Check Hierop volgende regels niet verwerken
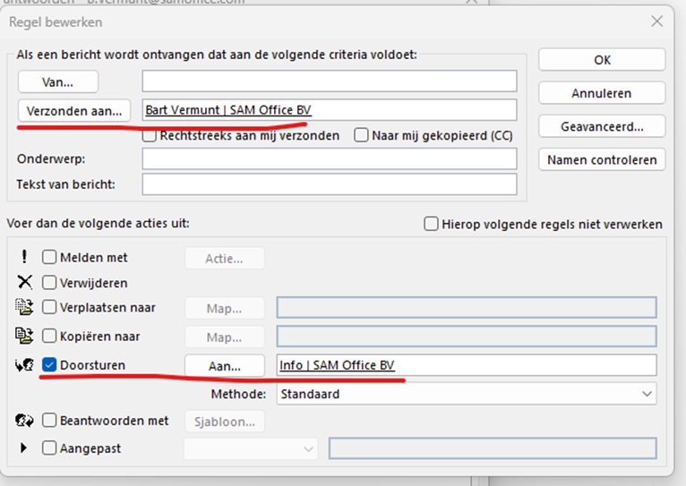 tap(431, 224)
